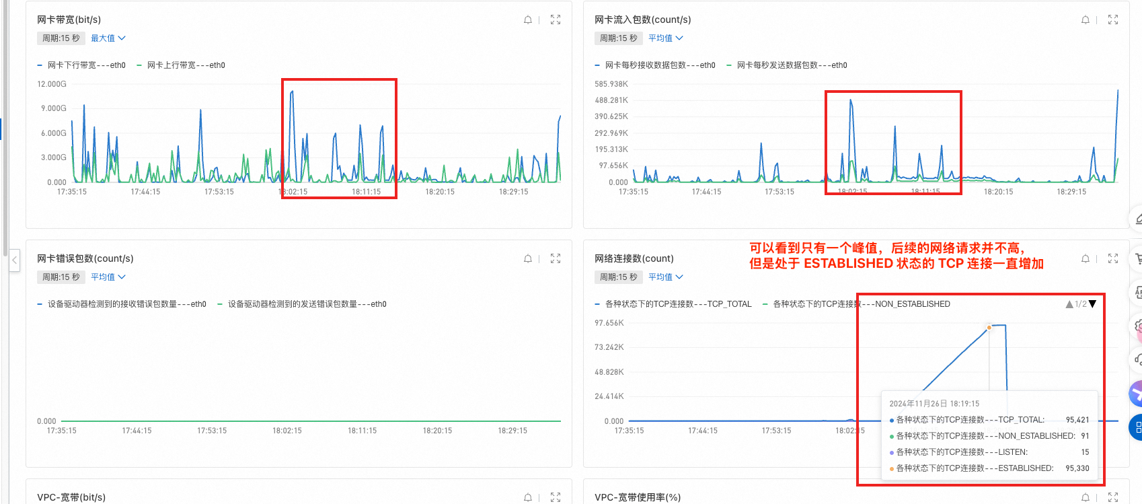1142x504 pixels.
Task: Click the bell icon on VPC-宽带(bit/s) panel
Action: pyautogui.click(x=528, y=498)
